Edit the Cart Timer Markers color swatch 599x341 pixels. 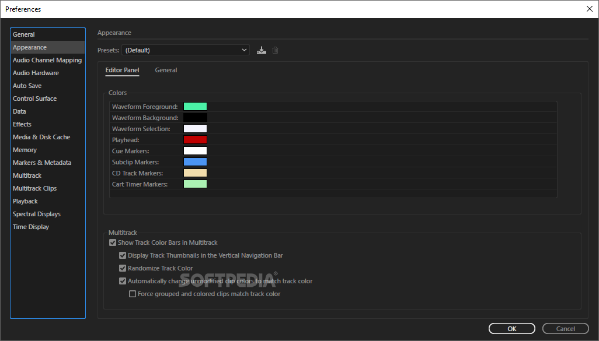(195, 184)
